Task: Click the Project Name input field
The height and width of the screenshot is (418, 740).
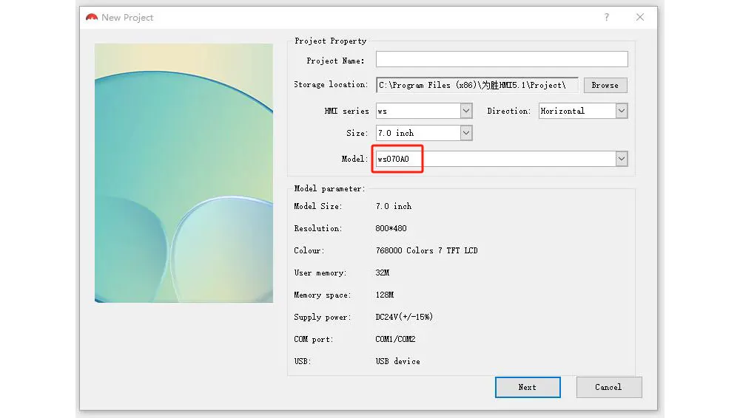Action: (502, 59)
